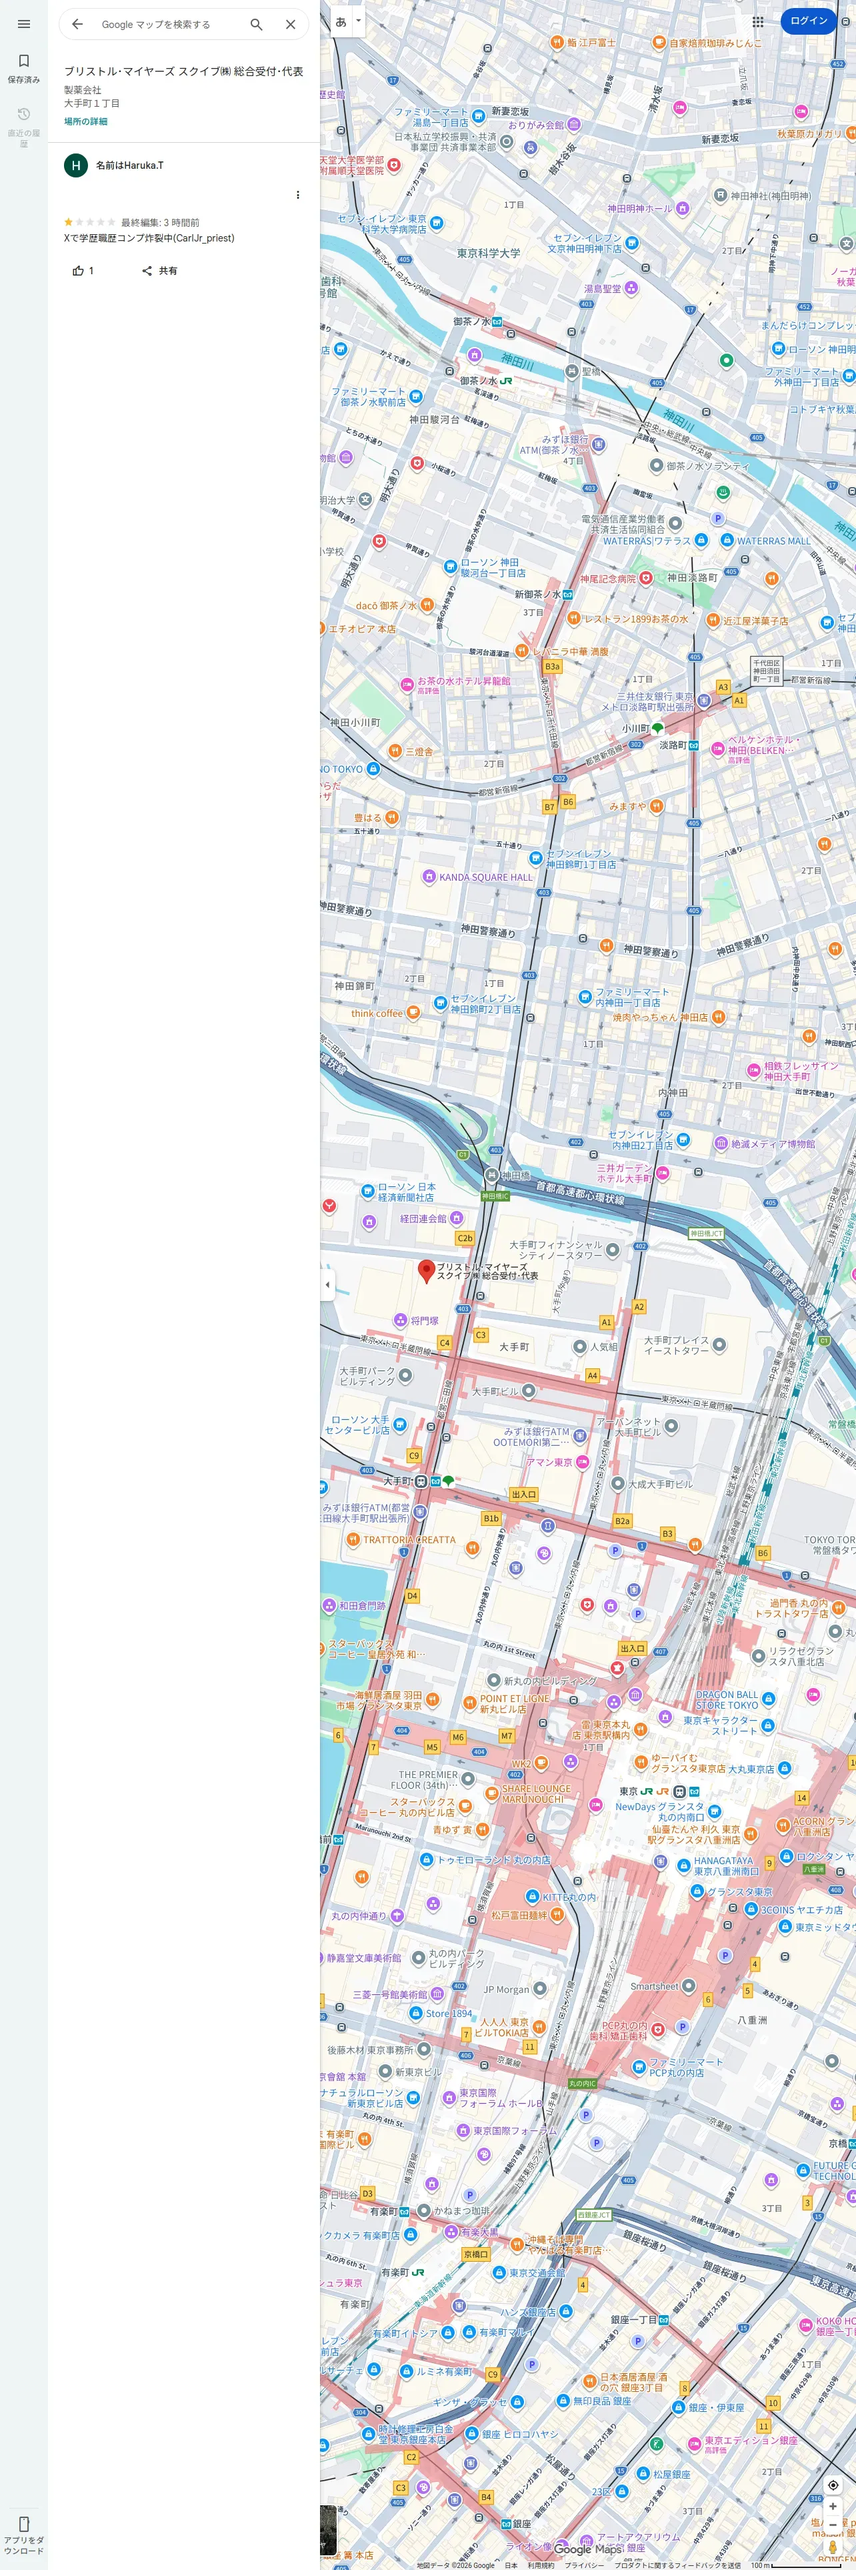Send product feedback via footer link

coord(677,2565)
